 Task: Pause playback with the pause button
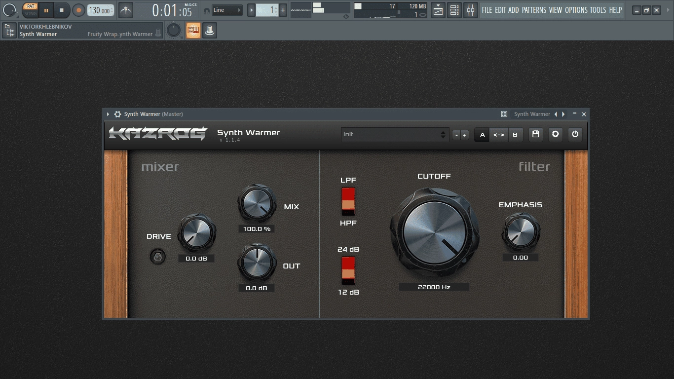pos(46,10)
